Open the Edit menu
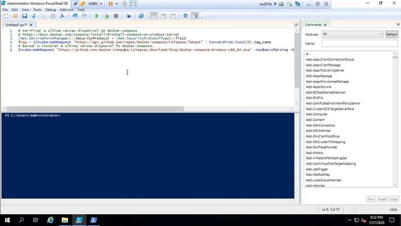The image size is (401, 226). [x=14, y=10]
